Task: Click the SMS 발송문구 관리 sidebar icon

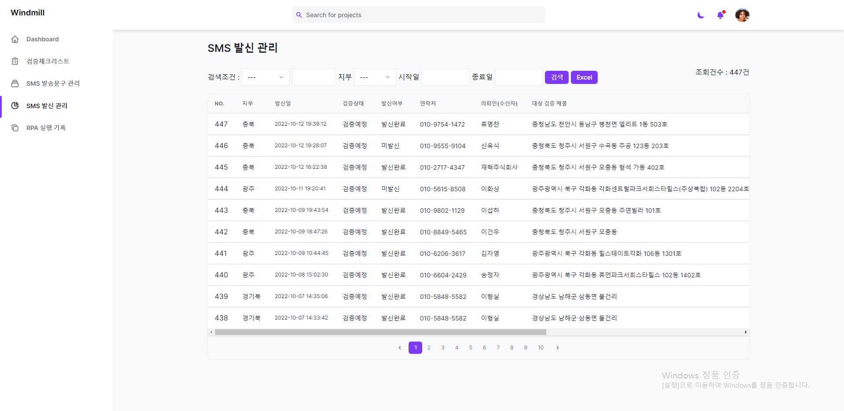Action: [15, 84]
